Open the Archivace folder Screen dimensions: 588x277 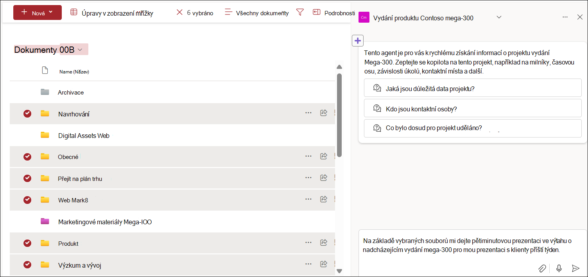[x=71, y=92]
